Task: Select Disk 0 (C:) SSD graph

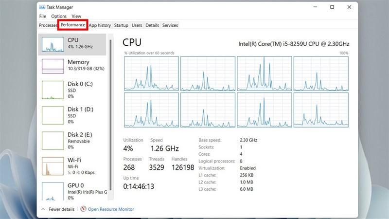Action: 53,91
